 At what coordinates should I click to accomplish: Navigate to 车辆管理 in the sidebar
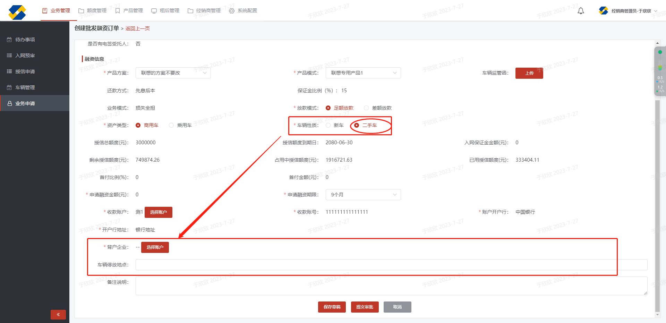pos(25,87)
